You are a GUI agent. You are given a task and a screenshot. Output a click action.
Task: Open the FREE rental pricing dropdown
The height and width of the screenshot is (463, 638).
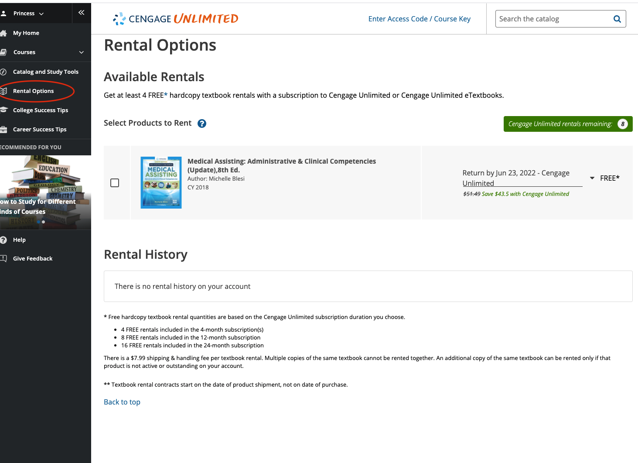592,178
